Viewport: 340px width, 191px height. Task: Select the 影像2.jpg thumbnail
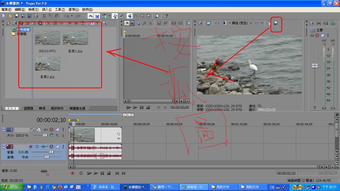tap(47, 64)
